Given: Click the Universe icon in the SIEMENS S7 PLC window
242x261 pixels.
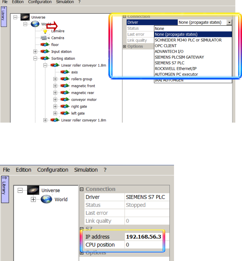Looking at the screenshot, I should [x=33, y=190].
